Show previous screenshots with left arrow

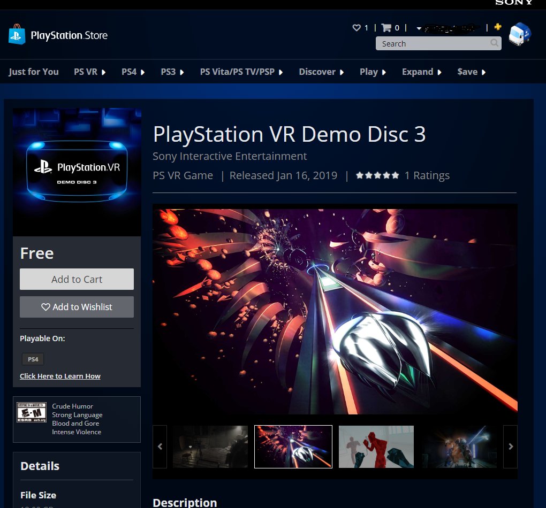point(160,447)
